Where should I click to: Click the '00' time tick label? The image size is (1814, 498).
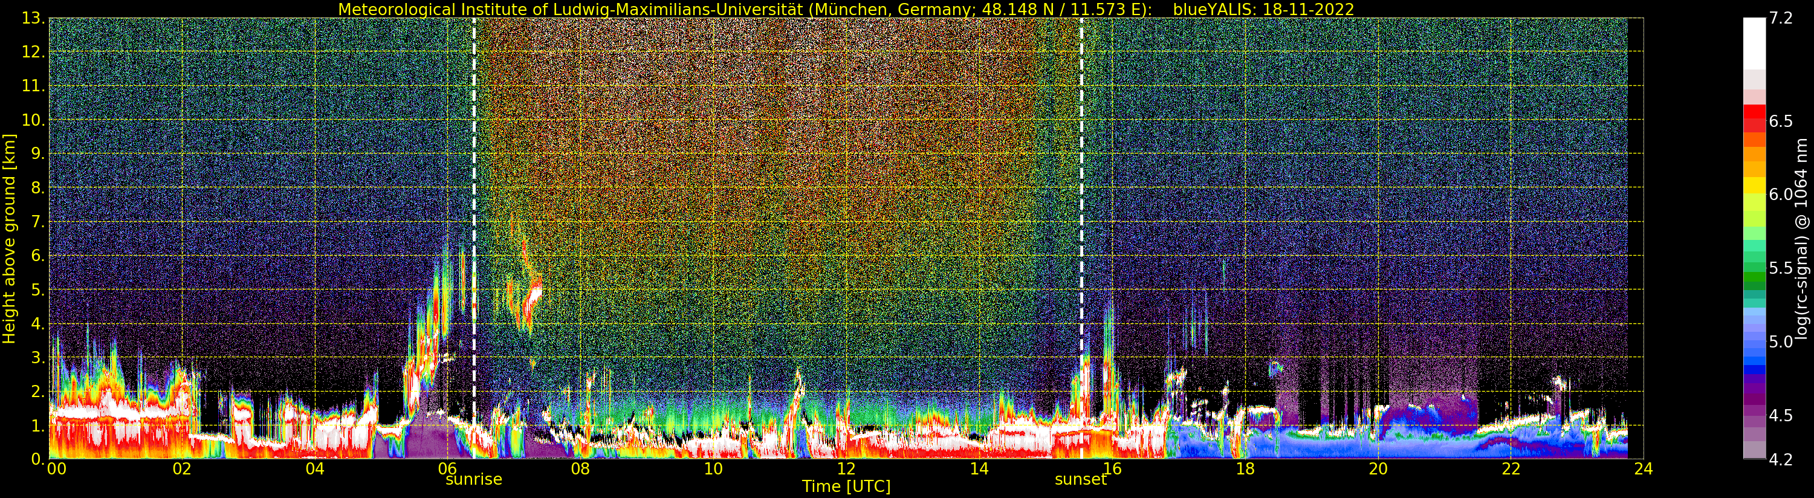click(x=56, y=468)
